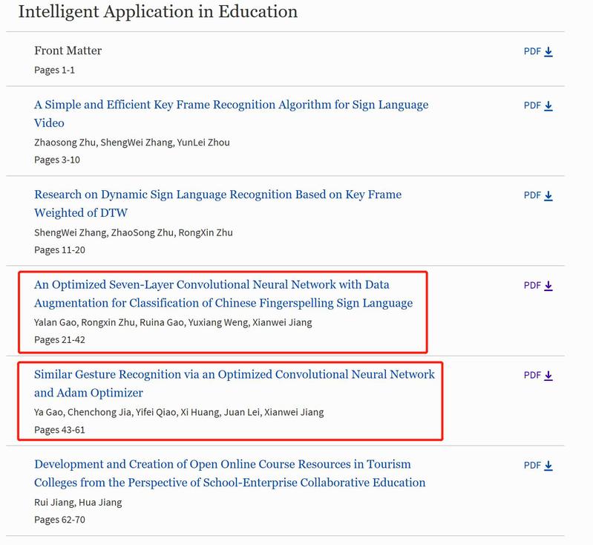Click the Front Matter title
The height and width of the screenshot is (545, 593).
[x=68, y=50]
